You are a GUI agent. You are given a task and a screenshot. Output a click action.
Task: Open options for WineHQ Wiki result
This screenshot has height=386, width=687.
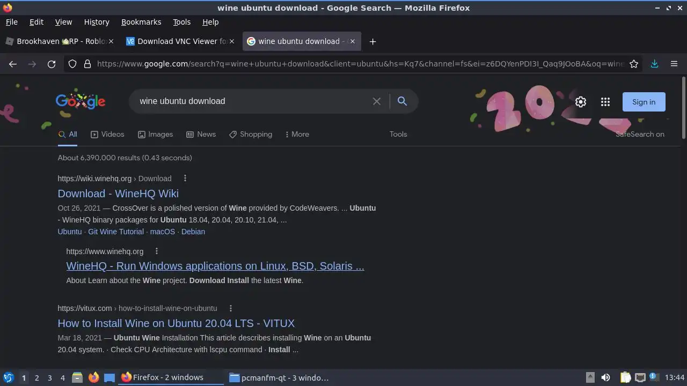185,179
